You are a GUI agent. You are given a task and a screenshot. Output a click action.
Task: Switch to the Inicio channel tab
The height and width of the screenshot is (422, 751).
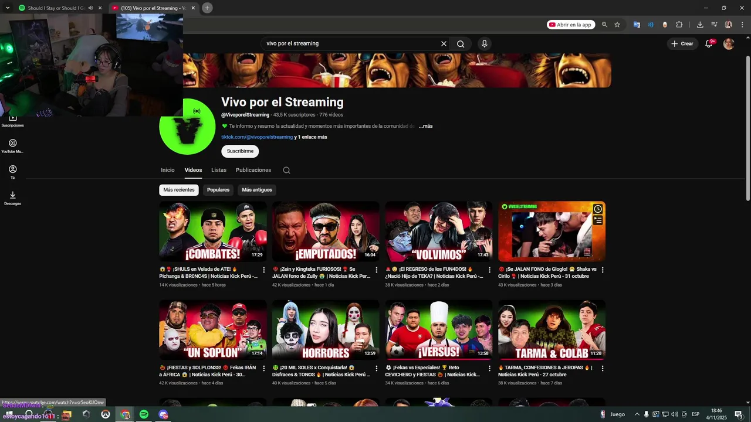[168, 170]
